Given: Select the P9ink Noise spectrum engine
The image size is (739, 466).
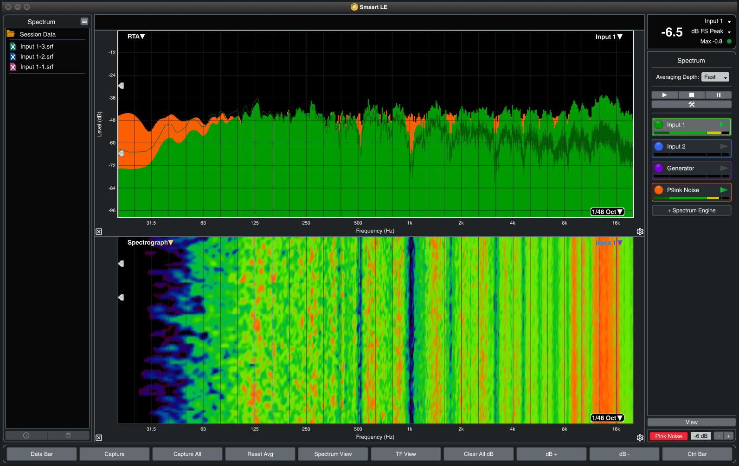Looking at the screenshot, I should click(692, 192).
